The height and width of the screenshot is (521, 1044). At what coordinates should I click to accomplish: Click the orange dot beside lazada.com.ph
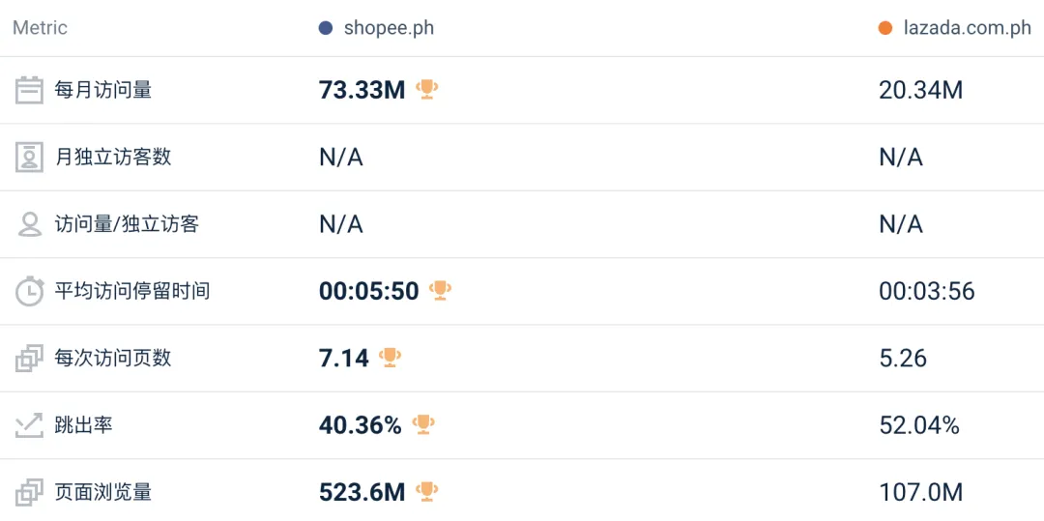(885, 28)
